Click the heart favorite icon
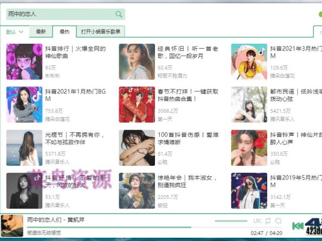 (x=278, y=221)
